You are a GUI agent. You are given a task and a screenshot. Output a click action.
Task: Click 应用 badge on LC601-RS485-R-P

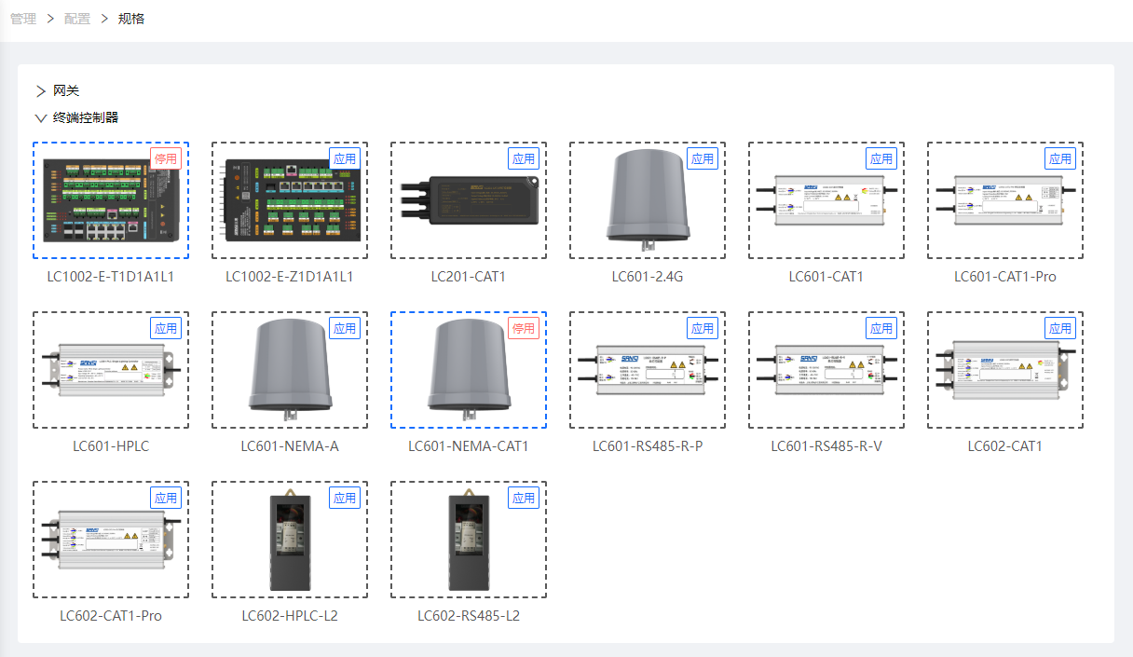703,328
